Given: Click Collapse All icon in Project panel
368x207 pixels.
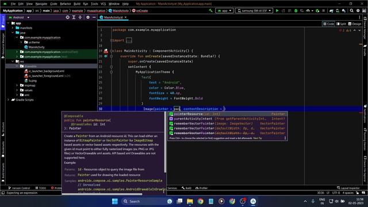Looking at the screenshot, I should [x=80, y=17].
